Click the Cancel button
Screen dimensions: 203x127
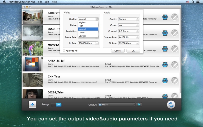tap(118, 51)
